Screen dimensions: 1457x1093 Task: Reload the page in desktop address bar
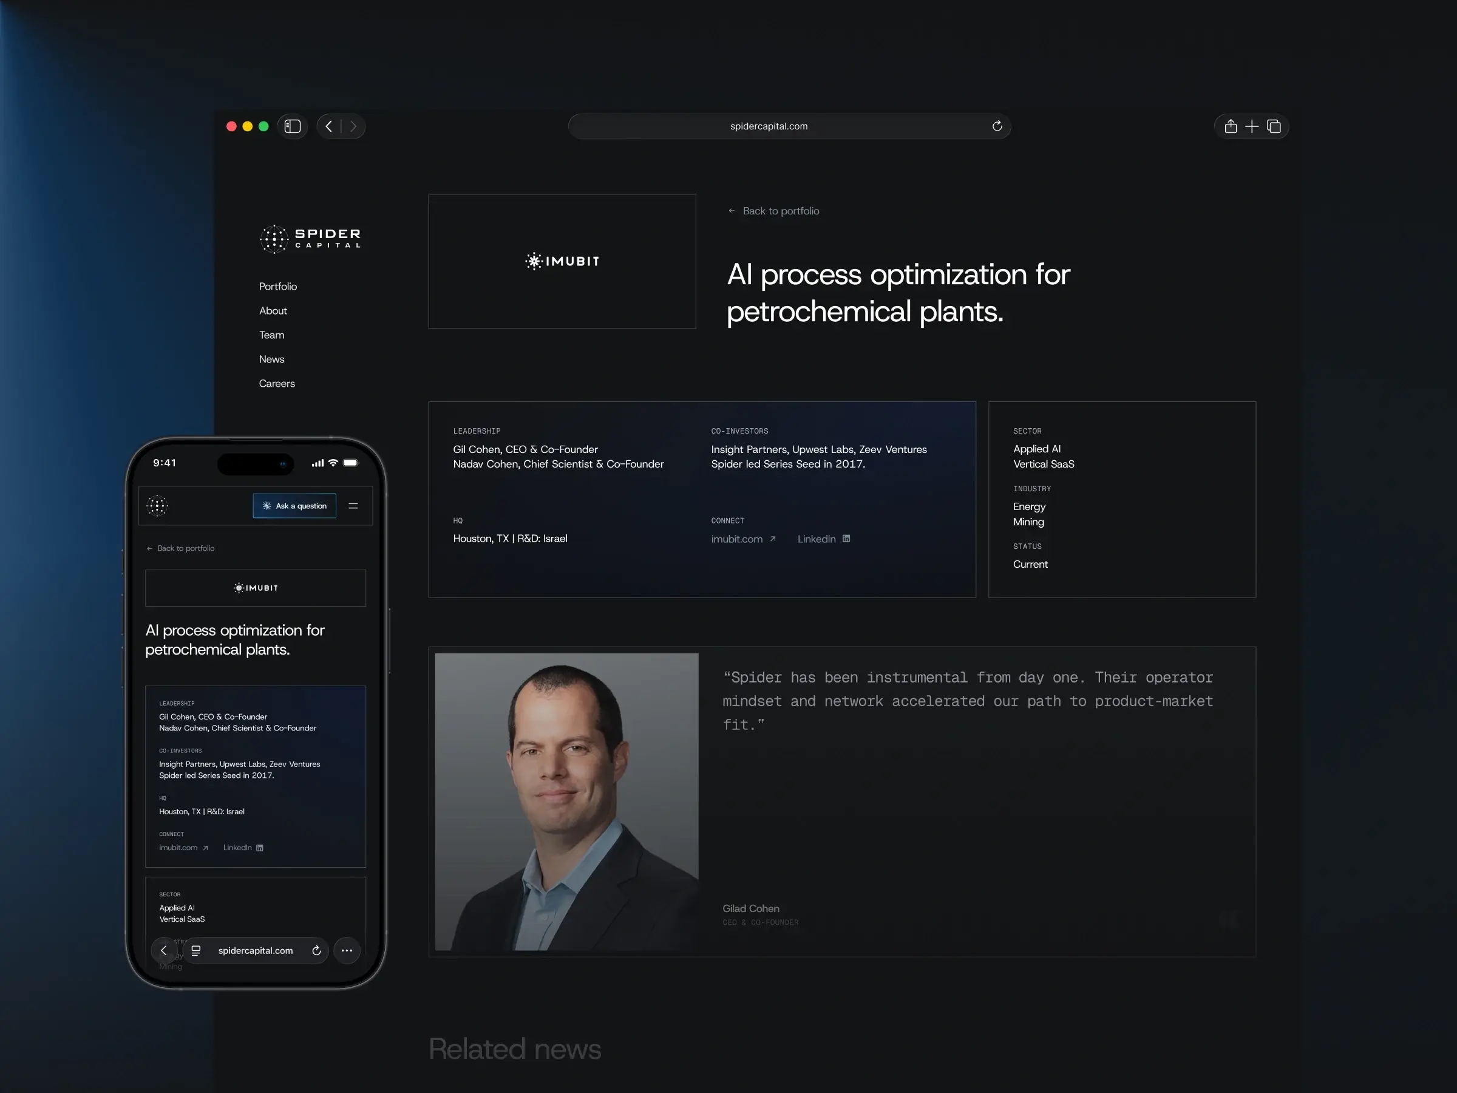[x=997, y=126]
